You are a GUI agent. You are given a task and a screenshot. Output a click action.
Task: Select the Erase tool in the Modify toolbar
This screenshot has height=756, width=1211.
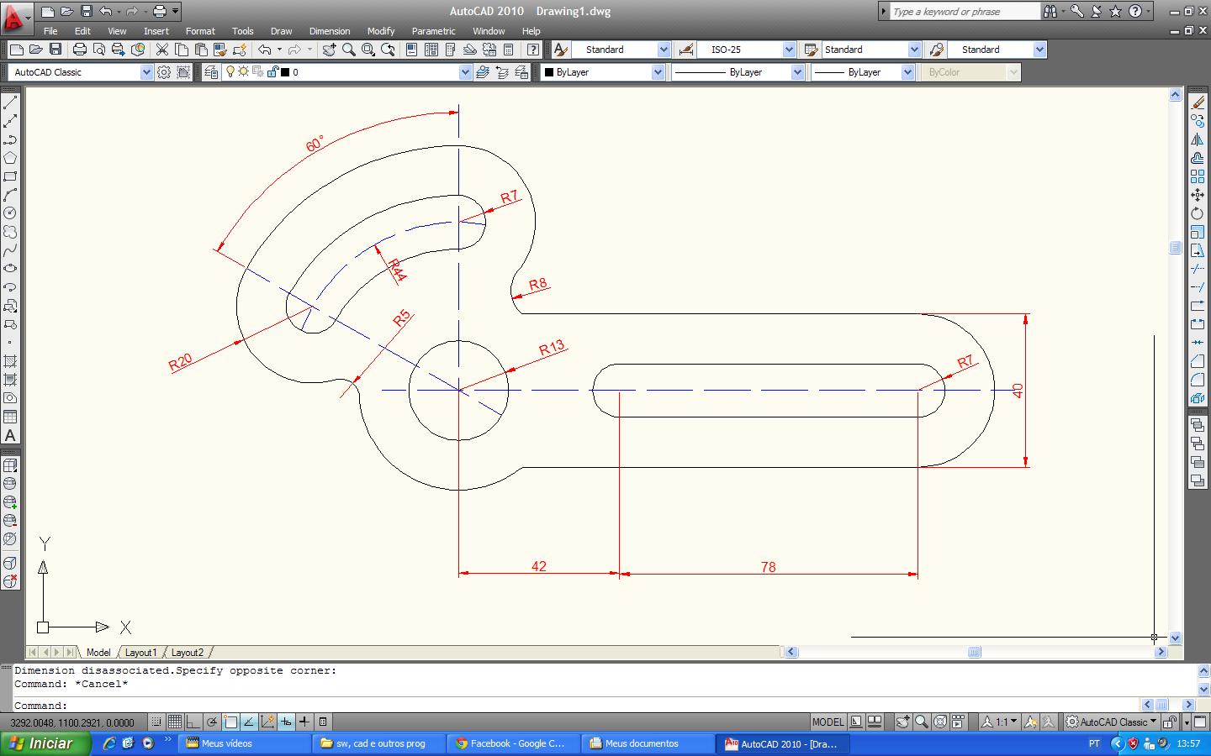(x=1198, y=102)
